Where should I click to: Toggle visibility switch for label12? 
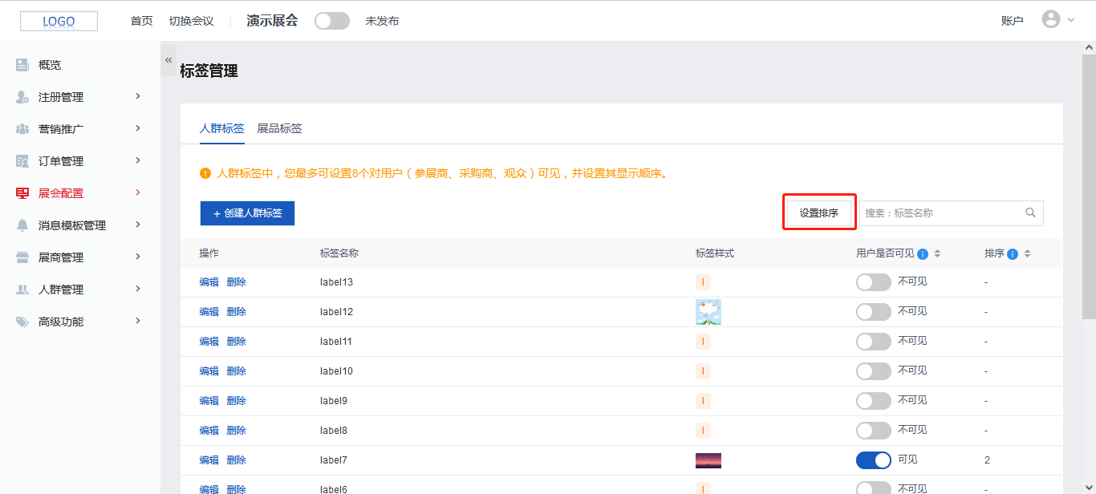pos(874,312)
